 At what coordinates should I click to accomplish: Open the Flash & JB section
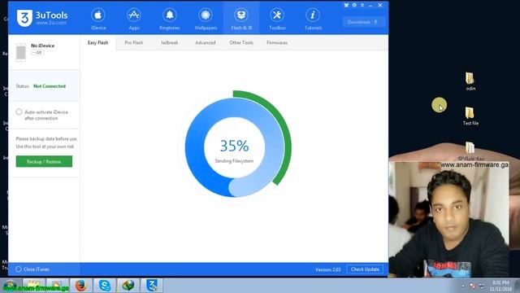click(241, 19)
